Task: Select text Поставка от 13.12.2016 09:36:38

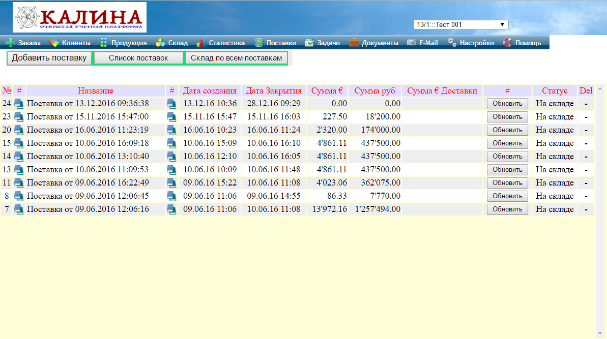Action: tap(88, 104)
